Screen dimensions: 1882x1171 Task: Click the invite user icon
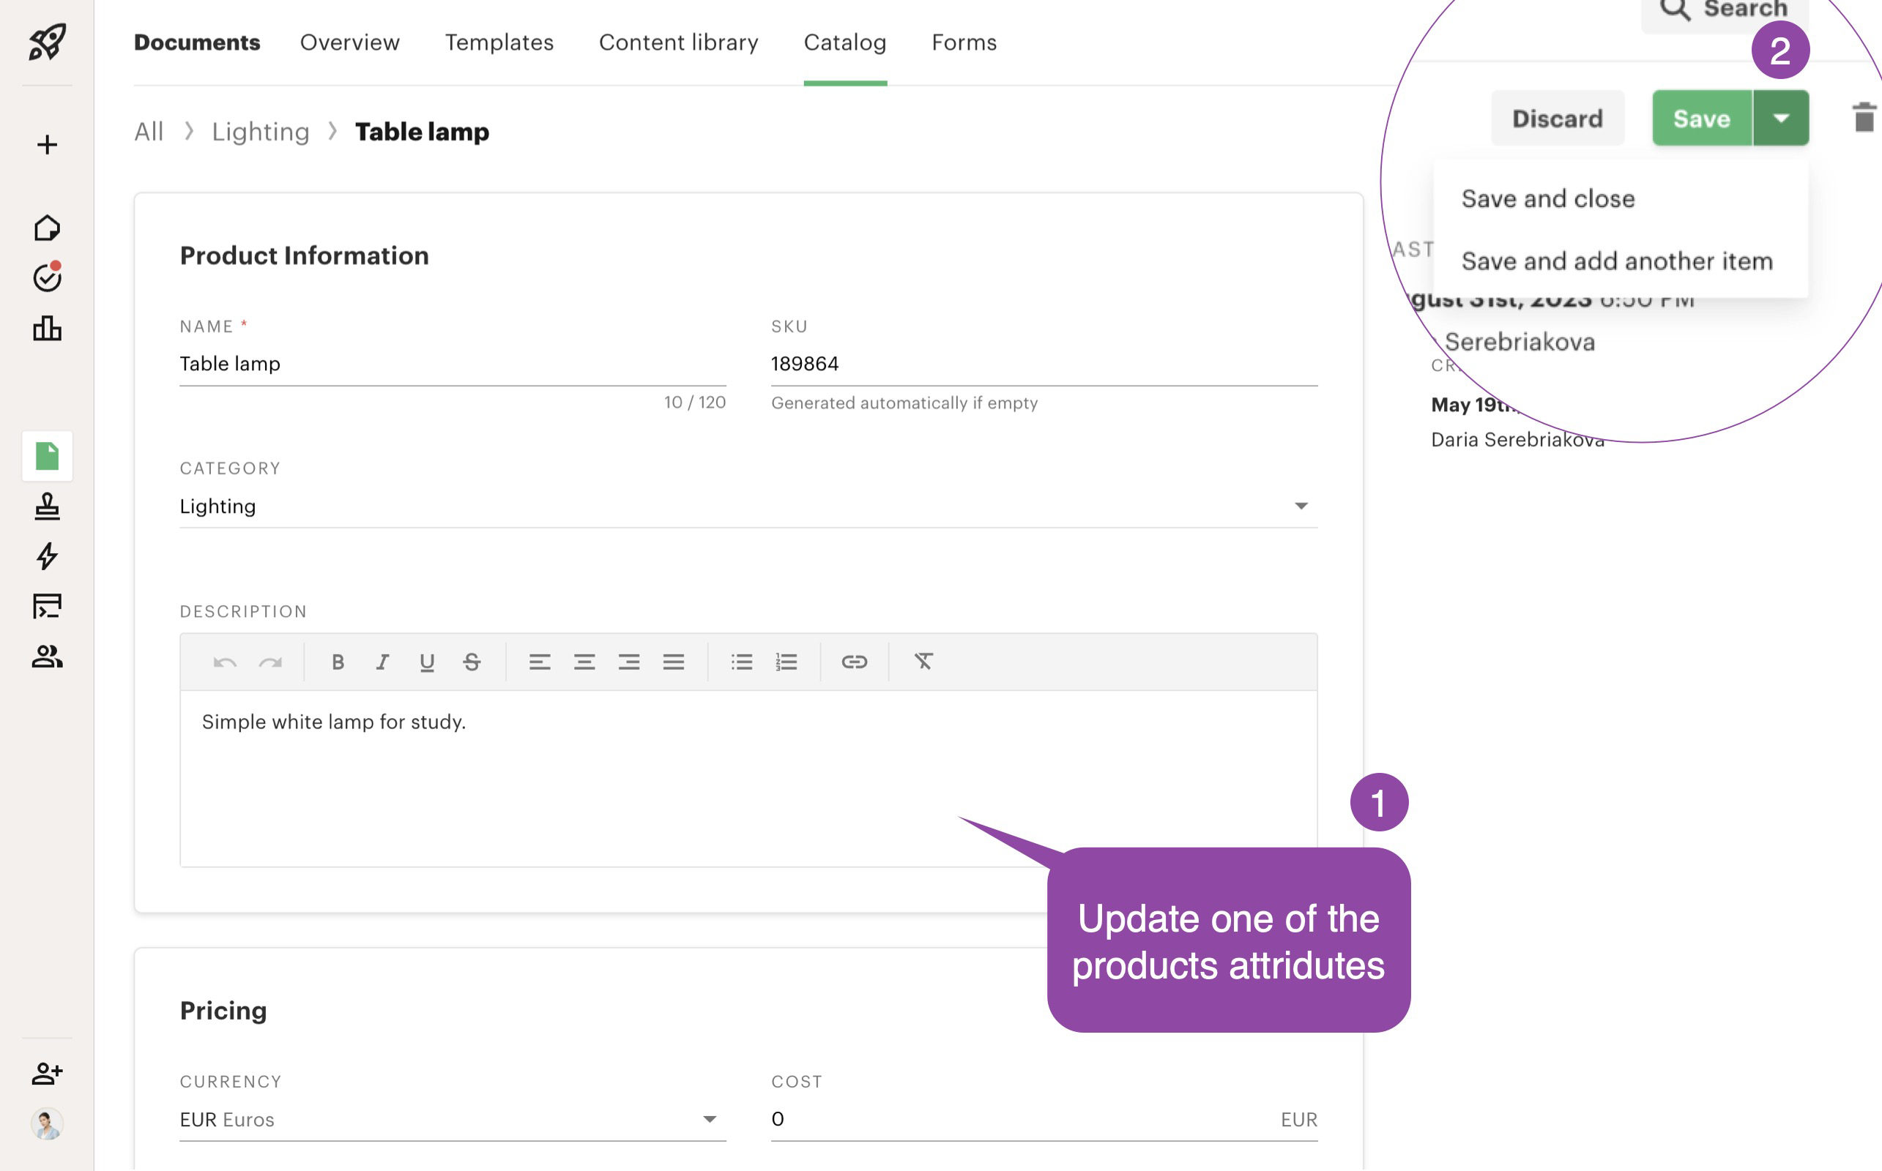[x=48, y=1074]
